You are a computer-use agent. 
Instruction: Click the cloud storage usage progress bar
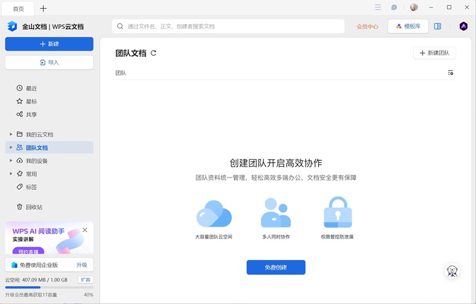[x=49, y=287]
